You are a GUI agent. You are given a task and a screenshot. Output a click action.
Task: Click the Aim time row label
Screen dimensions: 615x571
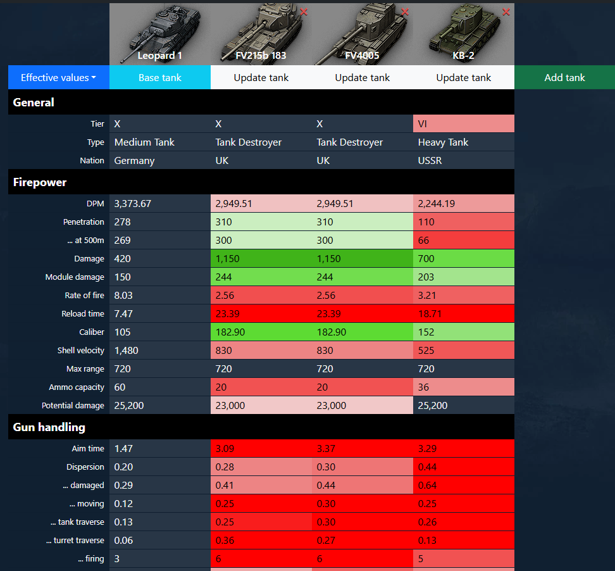88,449
